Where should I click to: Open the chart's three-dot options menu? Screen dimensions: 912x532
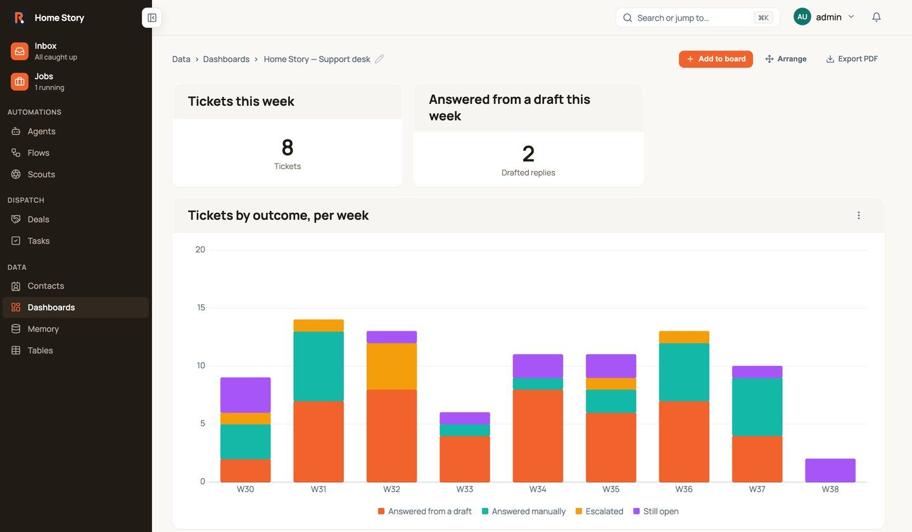859,215
